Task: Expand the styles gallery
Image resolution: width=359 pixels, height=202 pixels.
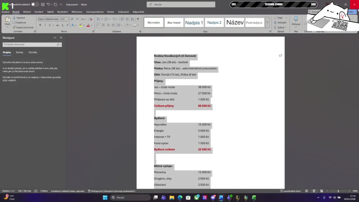Action: [x=267, y=23]
